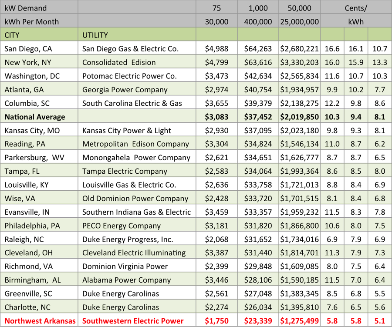Click 'Metropolitan Edison Company' utility cell
Image resolution: width=392 pixels, height=327 pixels.
point(137,144)
